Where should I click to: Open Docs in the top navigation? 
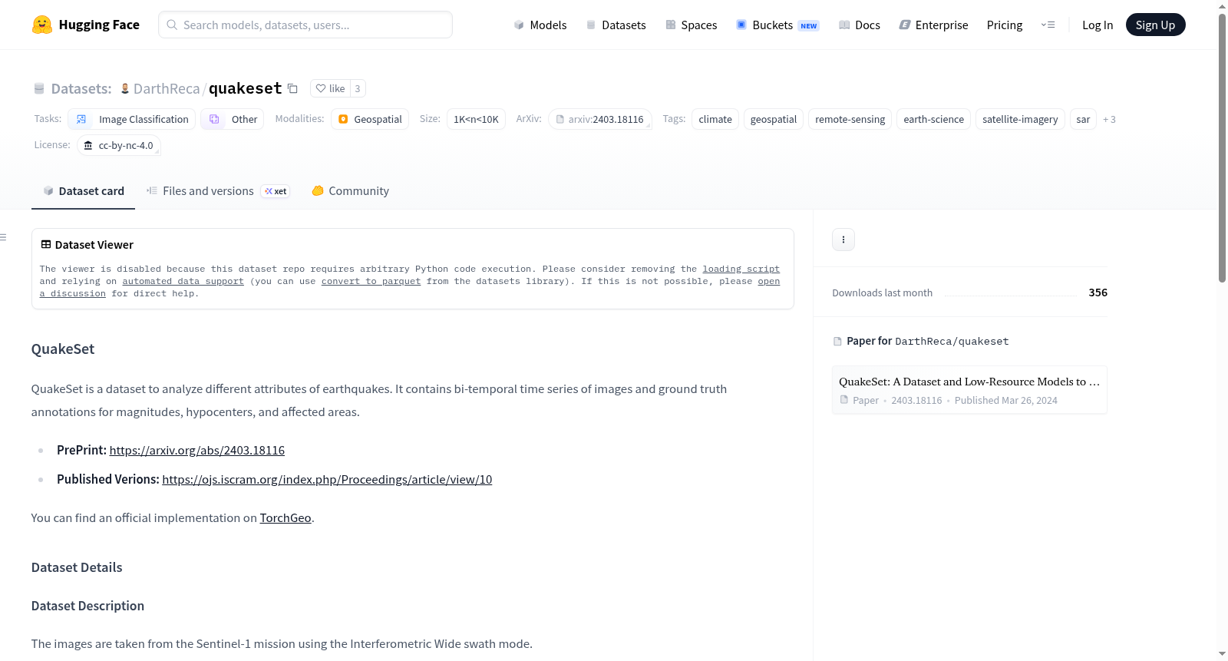point(860,25)
